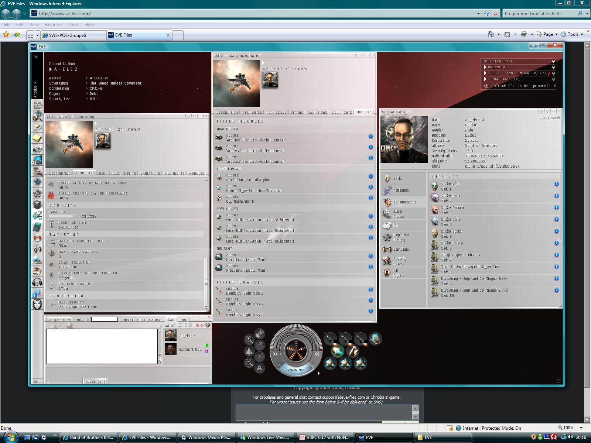Switch to mIRC 6.17 taskbar item
Viewport: 591px width, 443px height.
325,437
